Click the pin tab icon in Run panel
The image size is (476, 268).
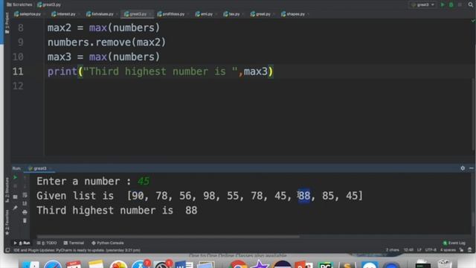pyautogui.click(x=15, y=208)
